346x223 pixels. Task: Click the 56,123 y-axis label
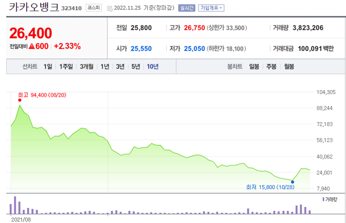coord(324,140)
